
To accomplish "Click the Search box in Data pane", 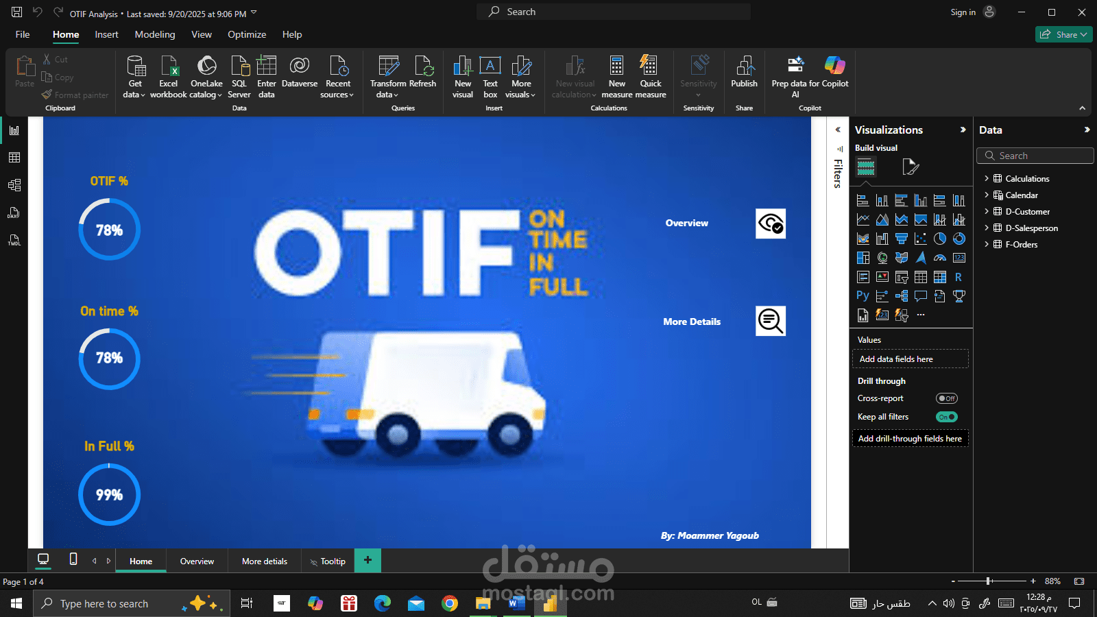I will coord(1035,156).
